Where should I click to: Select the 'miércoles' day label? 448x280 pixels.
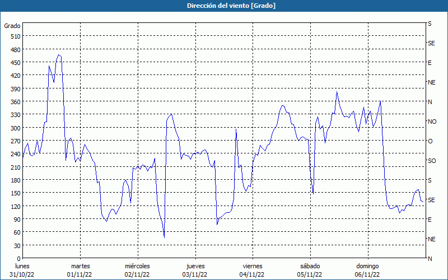(x=137, y=266)
